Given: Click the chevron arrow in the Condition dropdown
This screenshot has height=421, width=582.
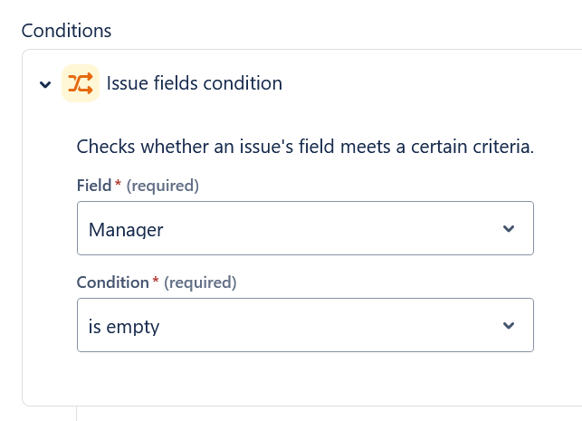Looking at the screenshot, I should (509, 326).
